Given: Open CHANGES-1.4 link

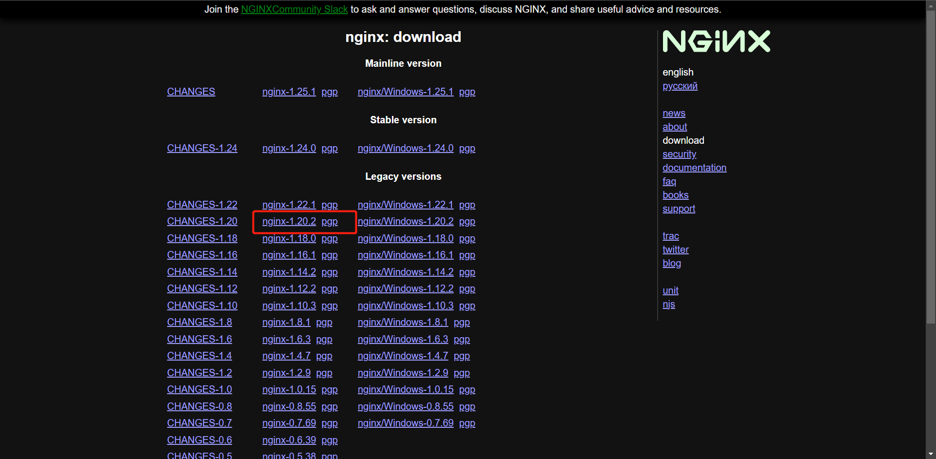Looking at the screenshot, I should click(x=199, y=356).
